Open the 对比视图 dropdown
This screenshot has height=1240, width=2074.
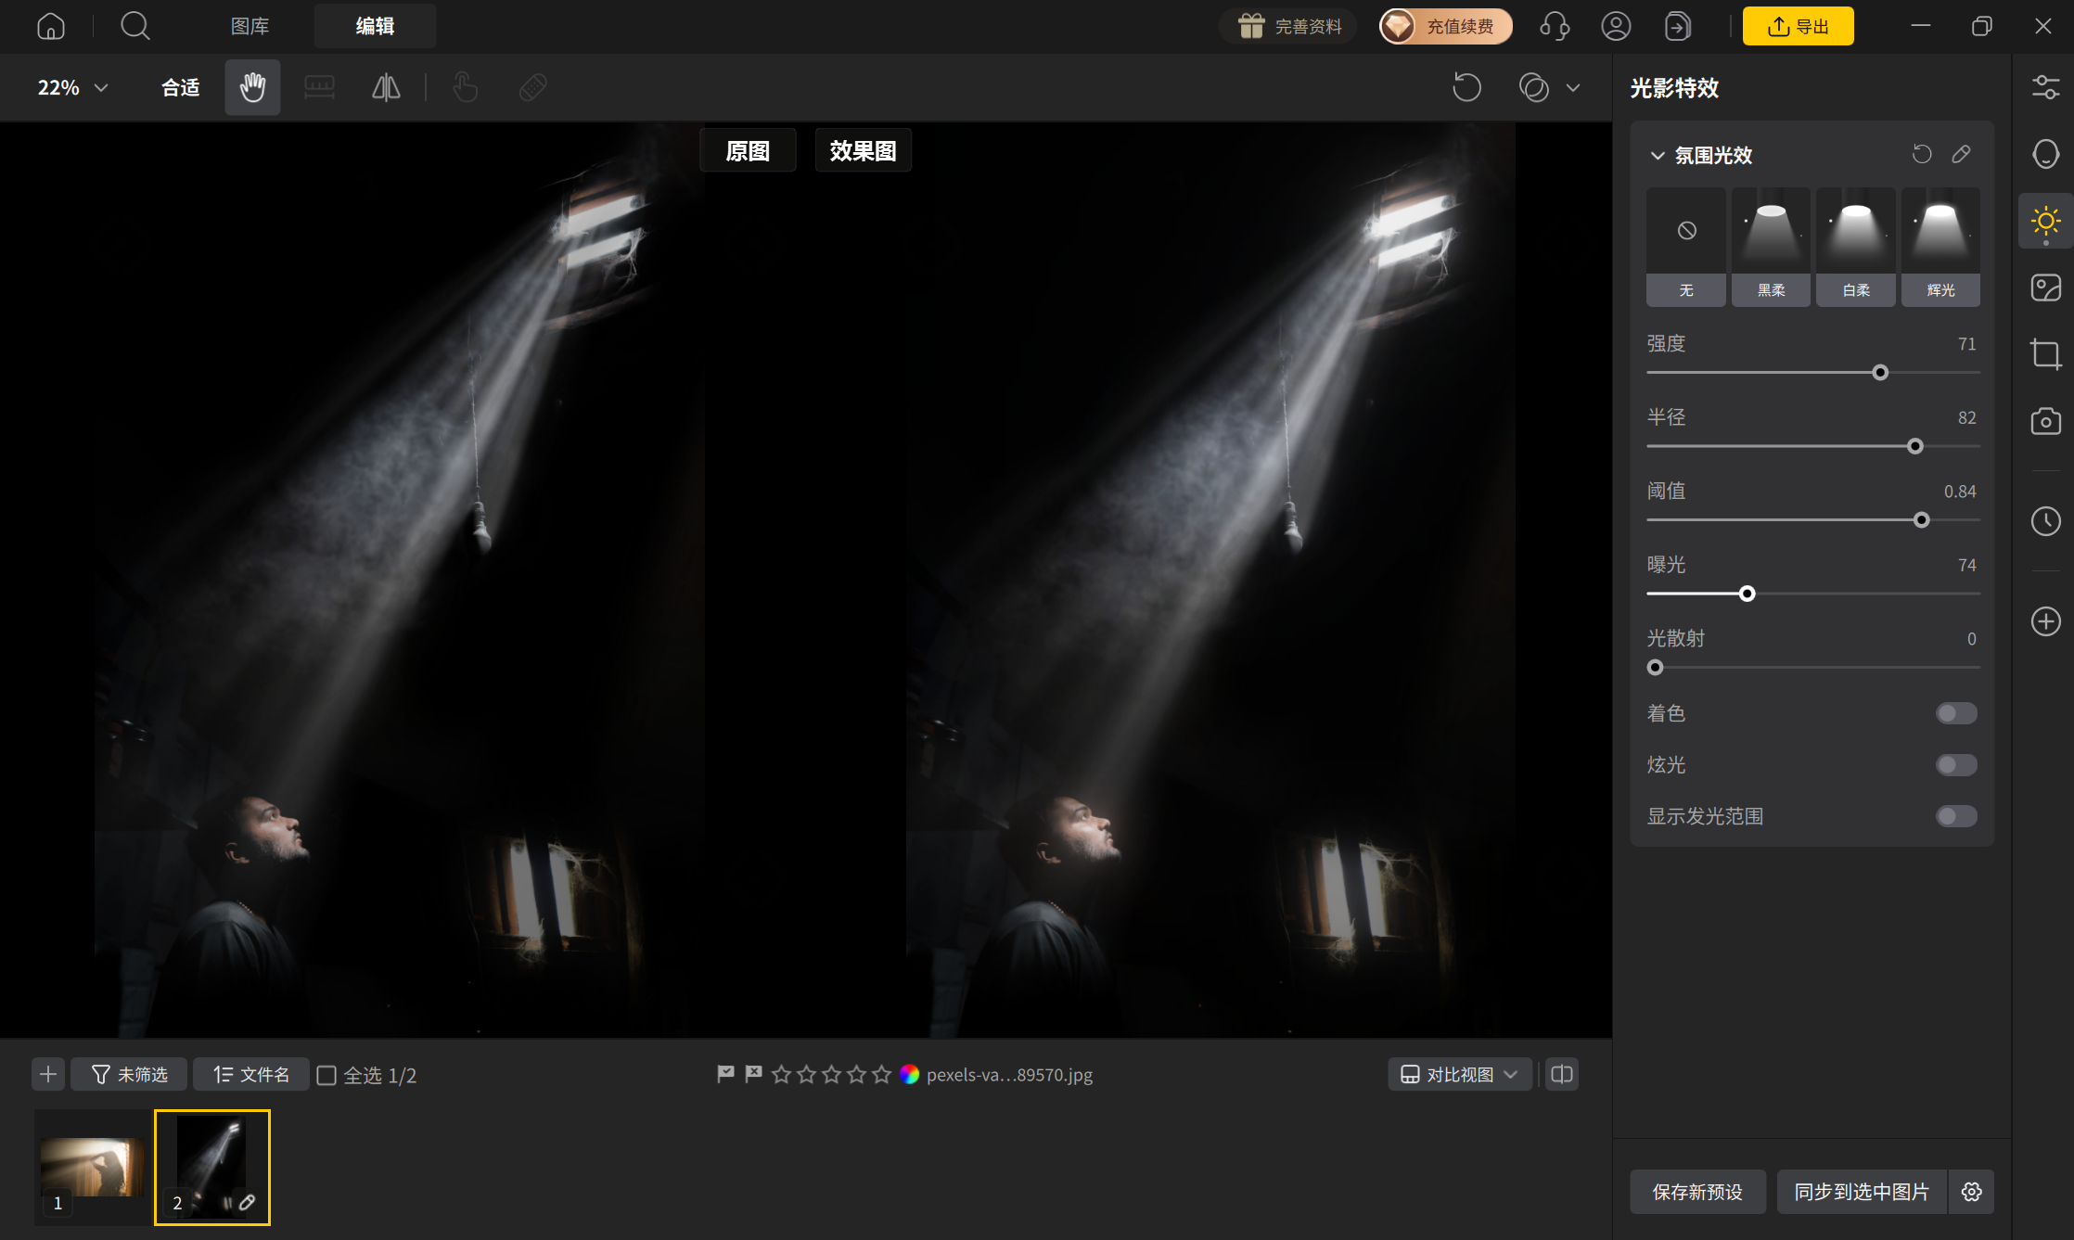coord(1460,1074)
